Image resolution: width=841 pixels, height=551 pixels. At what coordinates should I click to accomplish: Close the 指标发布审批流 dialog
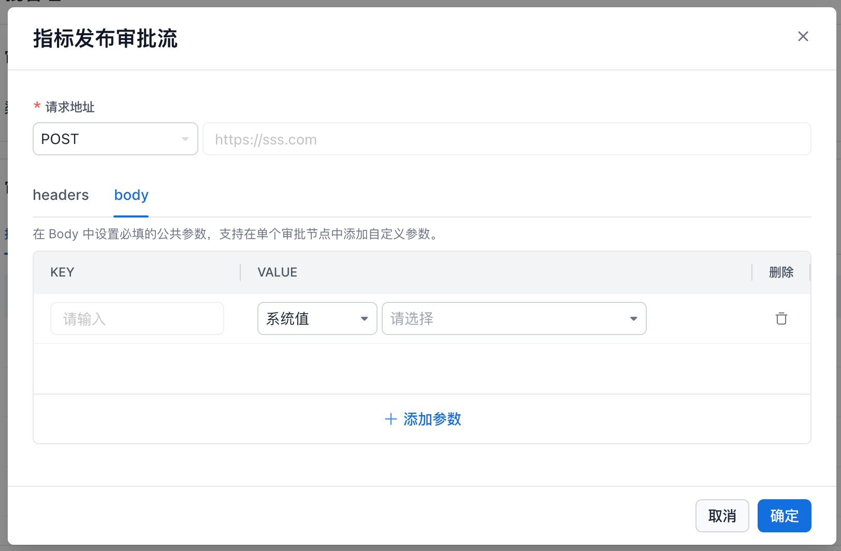[x=803, y=36]
